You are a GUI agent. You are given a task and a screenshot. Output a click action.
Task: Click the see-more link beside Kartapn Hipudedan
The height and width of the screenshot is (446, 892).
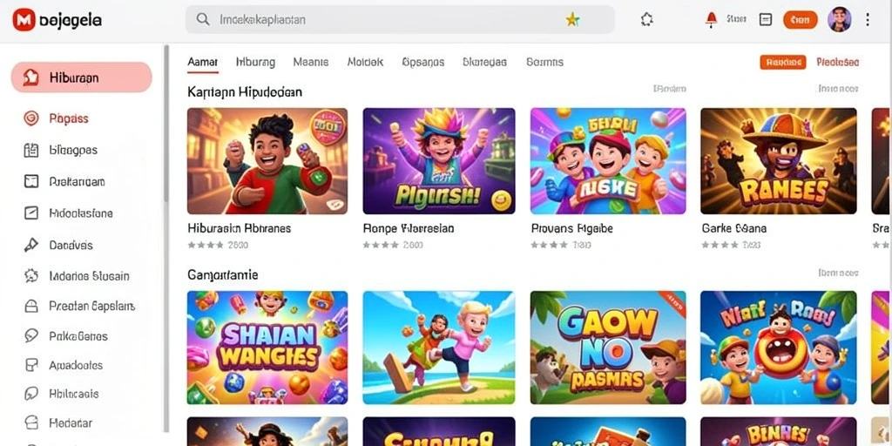coord(670,89)
